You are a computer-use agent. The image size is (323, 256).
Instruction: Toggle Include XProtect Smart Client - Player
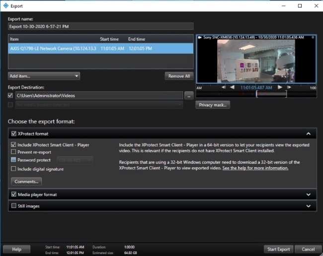point(13,144)
